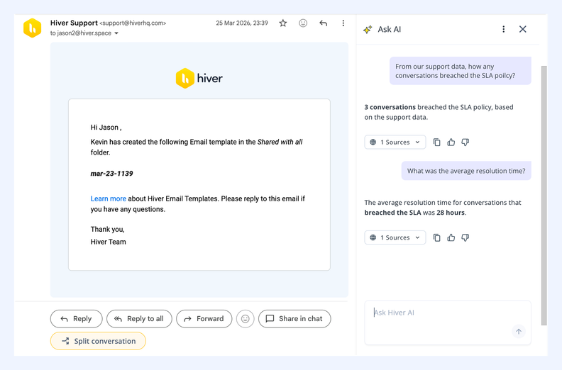The height and width of the screenshot is (370, 562).
Task: Close the Ask AI panel
Action: pyautogui.click(x=522, y=29)
